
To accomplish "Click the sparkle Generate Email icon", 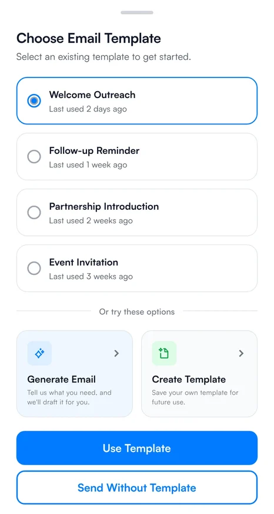I will [x=39, y=354].
